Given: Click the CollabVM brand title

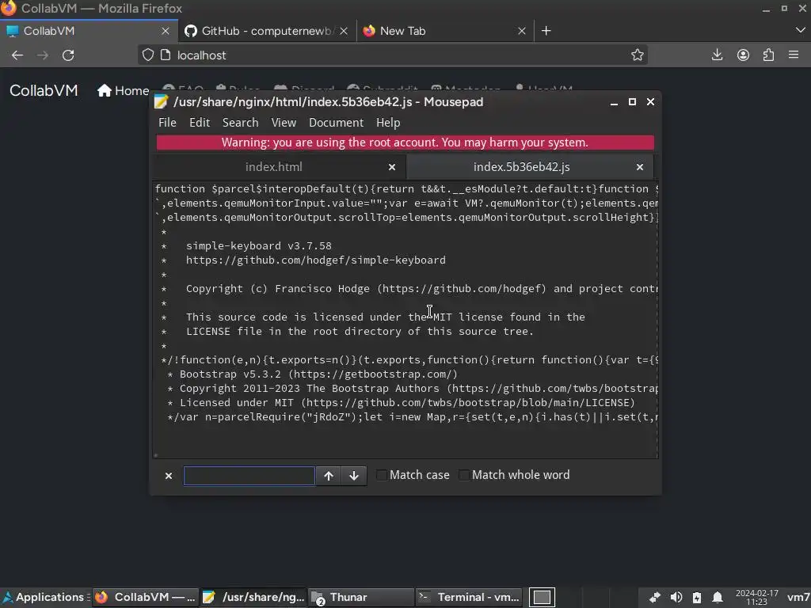Looking at the screenshot, I should pyautogui.click(x=44, y=90).
